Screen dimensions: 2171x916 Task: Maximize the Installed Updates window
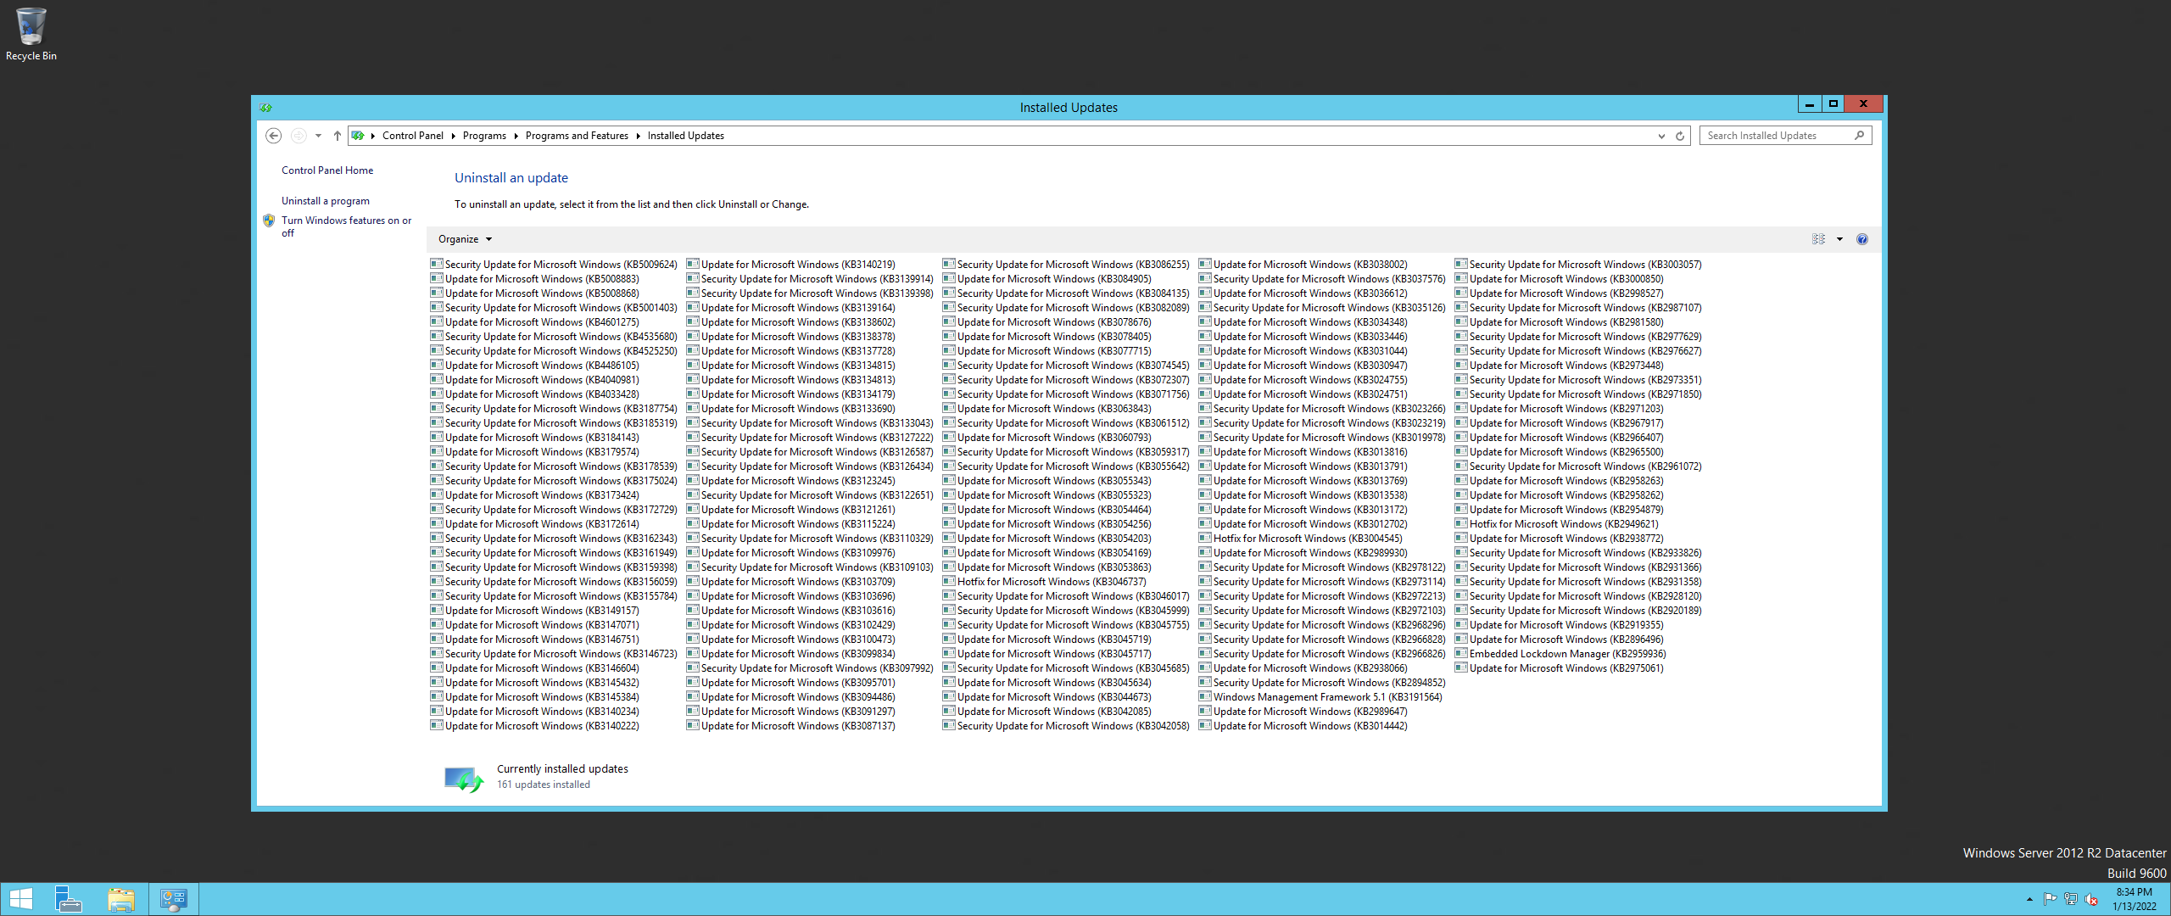click(1833, 103)
